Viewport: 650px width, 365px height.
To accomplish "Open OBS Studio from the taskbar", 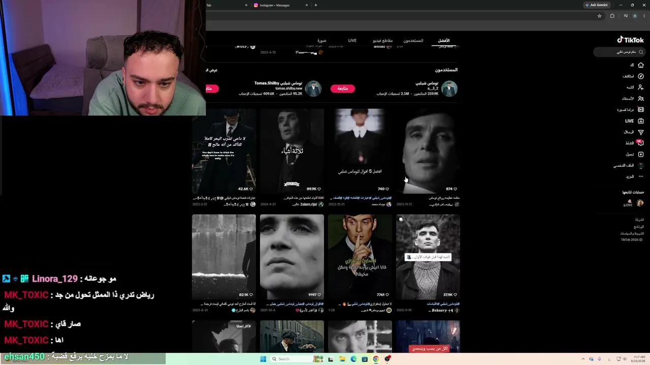I will pos(387,359).
